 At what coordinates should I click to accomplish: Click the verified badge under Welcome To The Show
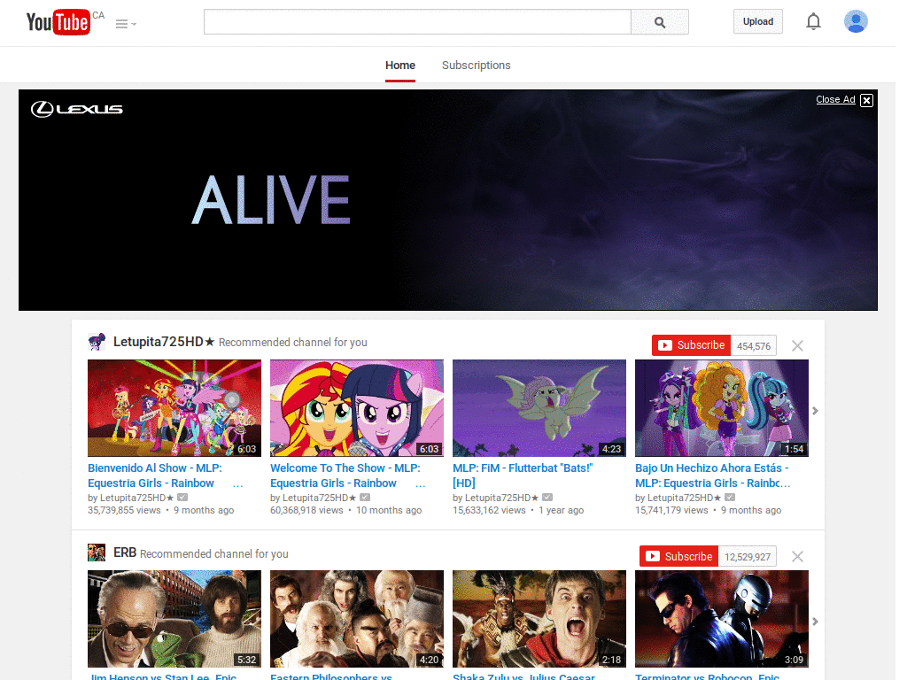click(x=365, y=498)
